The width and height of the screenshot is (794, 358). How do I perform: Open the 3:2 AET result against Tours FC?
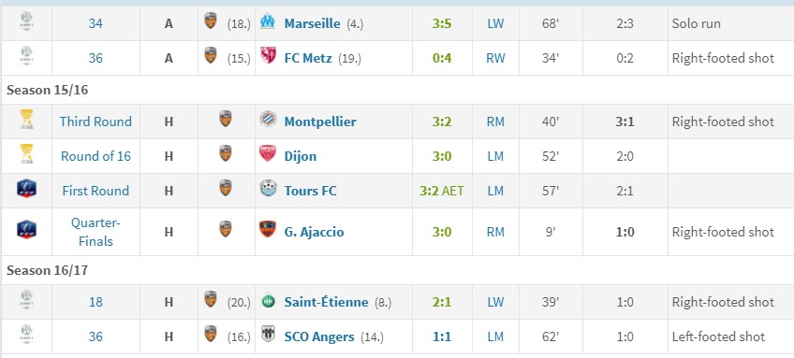442,191
